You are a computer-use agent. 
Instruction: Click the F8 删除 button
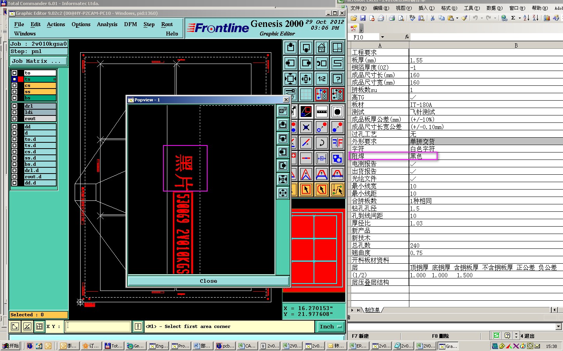pyautogui.click(x=440, y=336)
